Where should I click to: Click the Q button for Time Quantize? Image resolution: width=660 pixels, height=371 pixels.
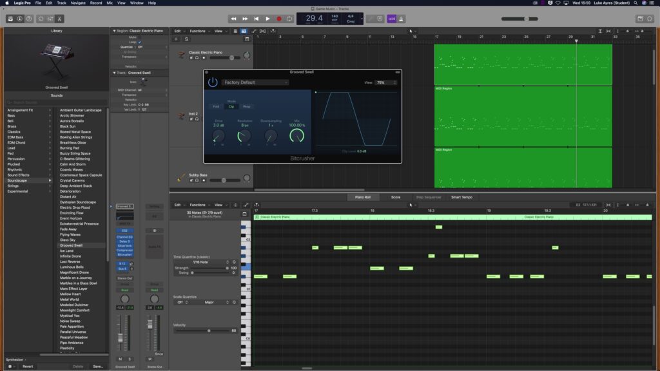[x=235, y=262]
